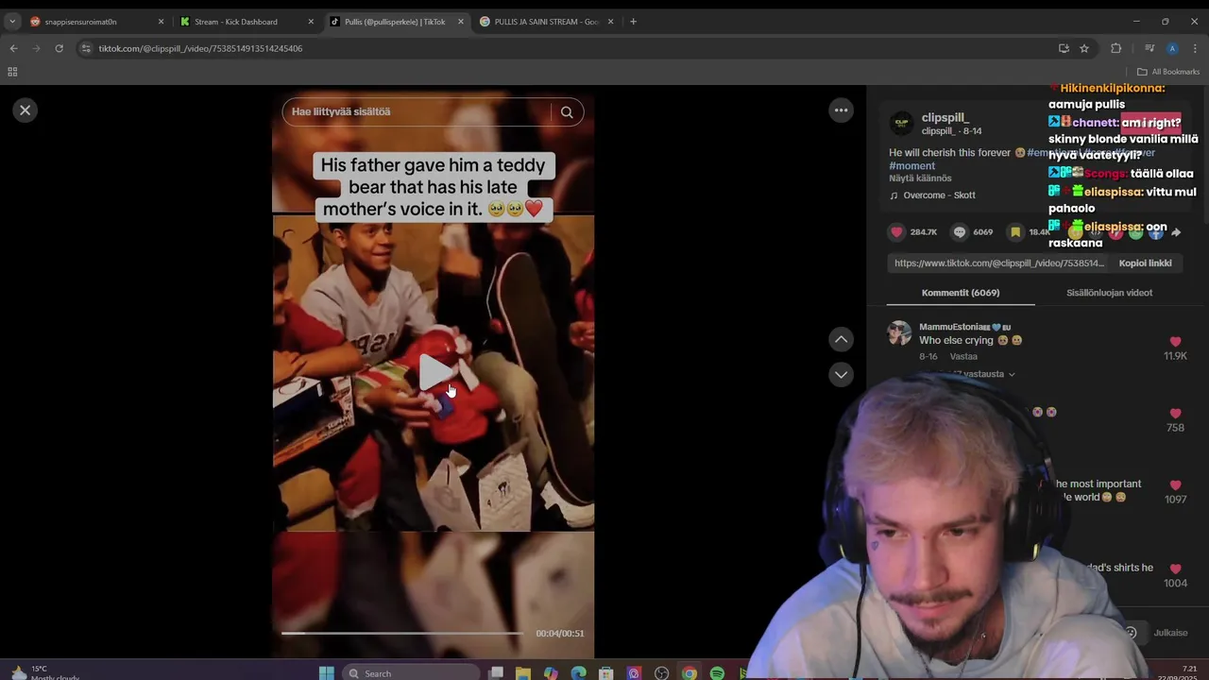
Task: Open the 'Overcome - Skott' music link
Action: (x=939, y=195)
